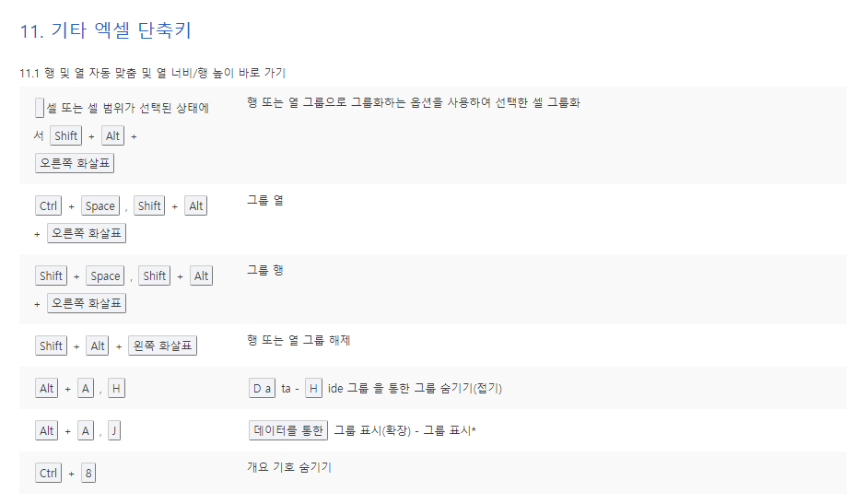Click the '그룹 열' description text
The height and width of the screenshot is (504, 855).
pyautogui.click(x=264, y=200)
